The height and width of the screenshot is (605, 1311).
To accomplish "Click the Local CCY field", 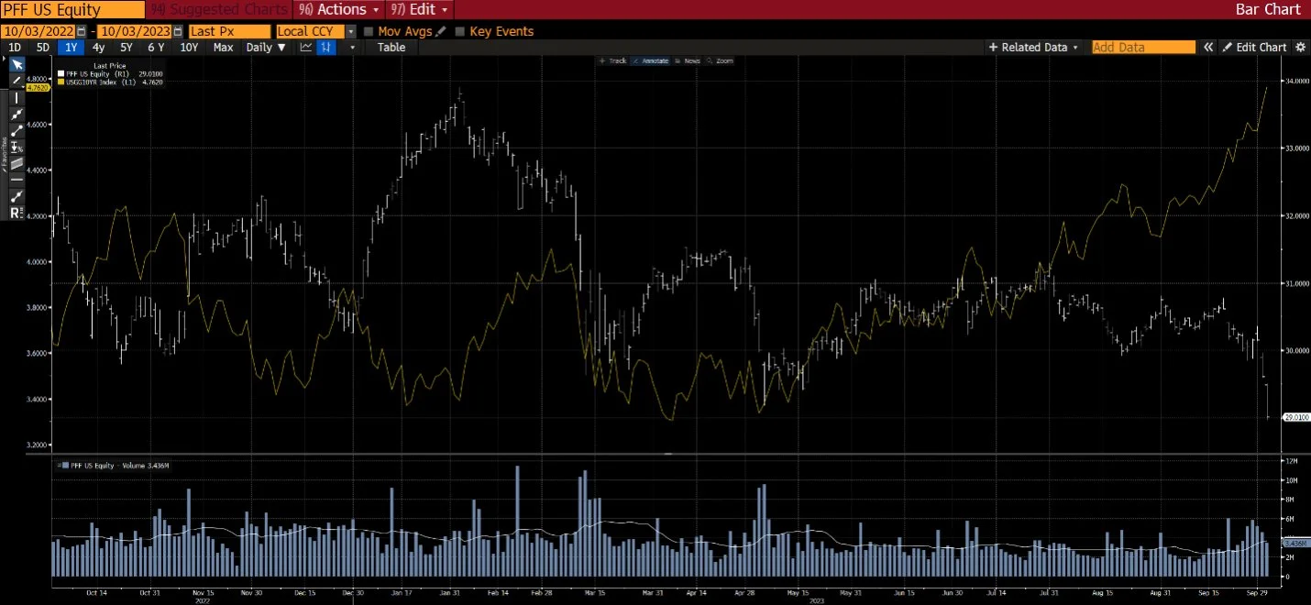I will (x=310, y=31).
